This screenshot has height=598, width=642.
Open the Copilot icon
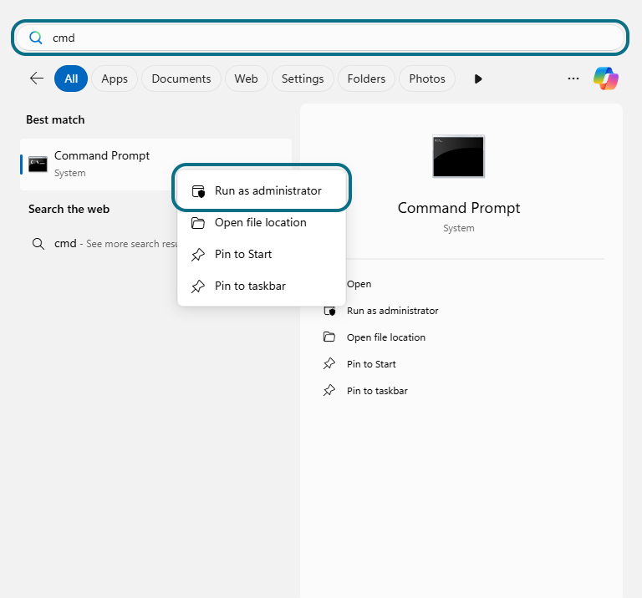tap(606, 79)
